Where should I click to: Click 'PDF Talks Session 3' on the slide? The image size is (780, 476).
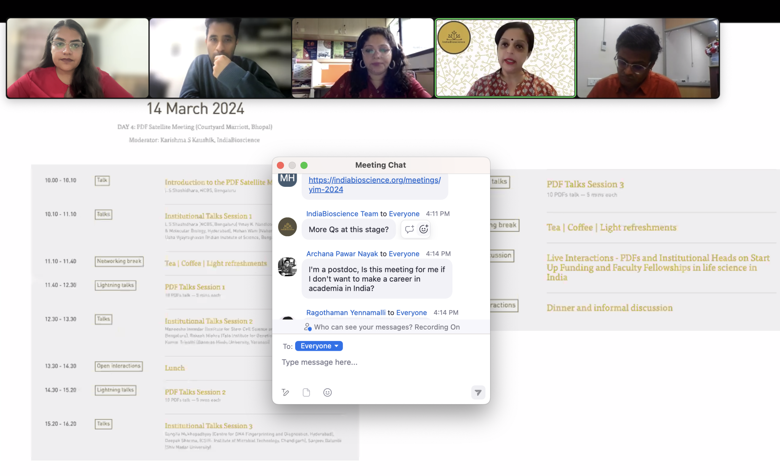(x=585, y=185)
